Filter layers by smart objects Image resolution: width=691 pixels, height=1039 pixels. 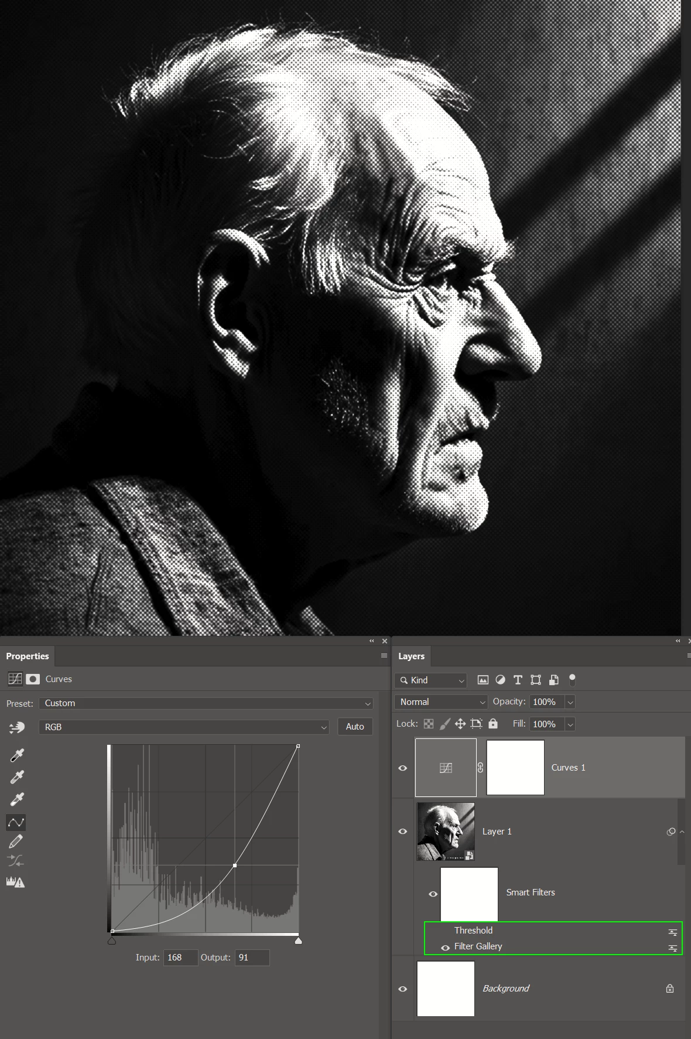tap(553, 680)
